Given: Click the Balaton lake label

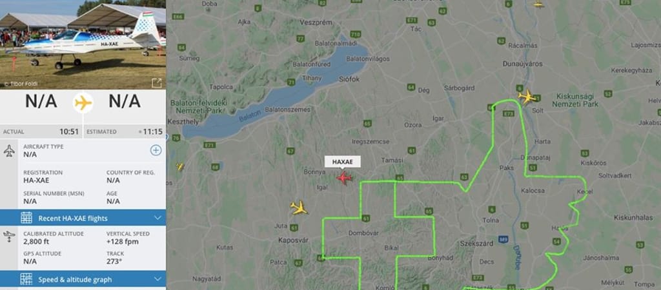Looking at the screenshot, I should (x=247, y=116).
